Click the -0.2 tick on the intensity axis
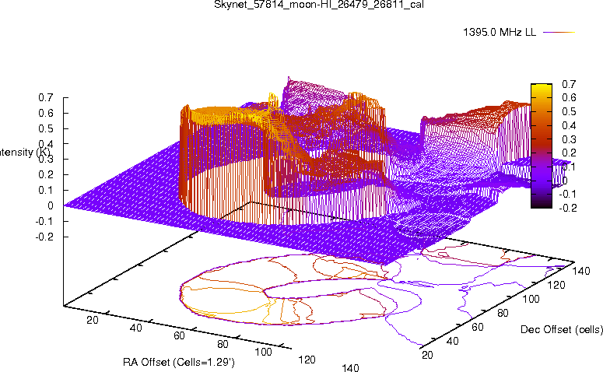 point(44,237)
